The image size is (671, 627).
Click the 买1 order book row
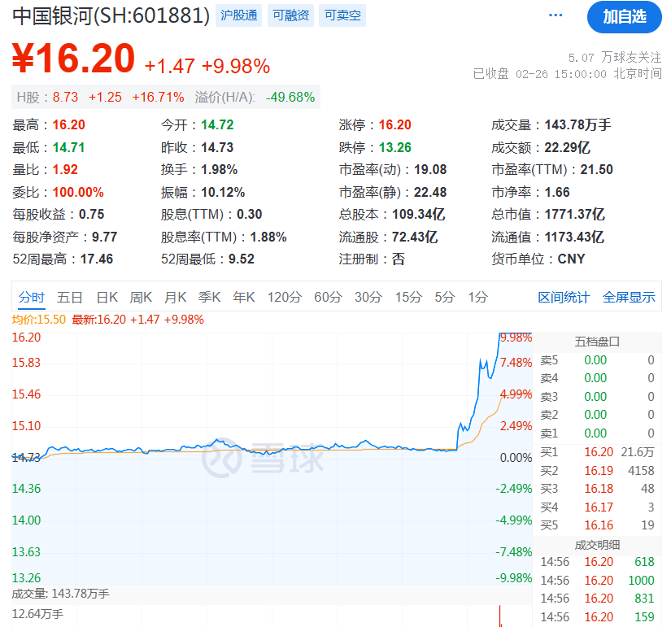[598, 452]
